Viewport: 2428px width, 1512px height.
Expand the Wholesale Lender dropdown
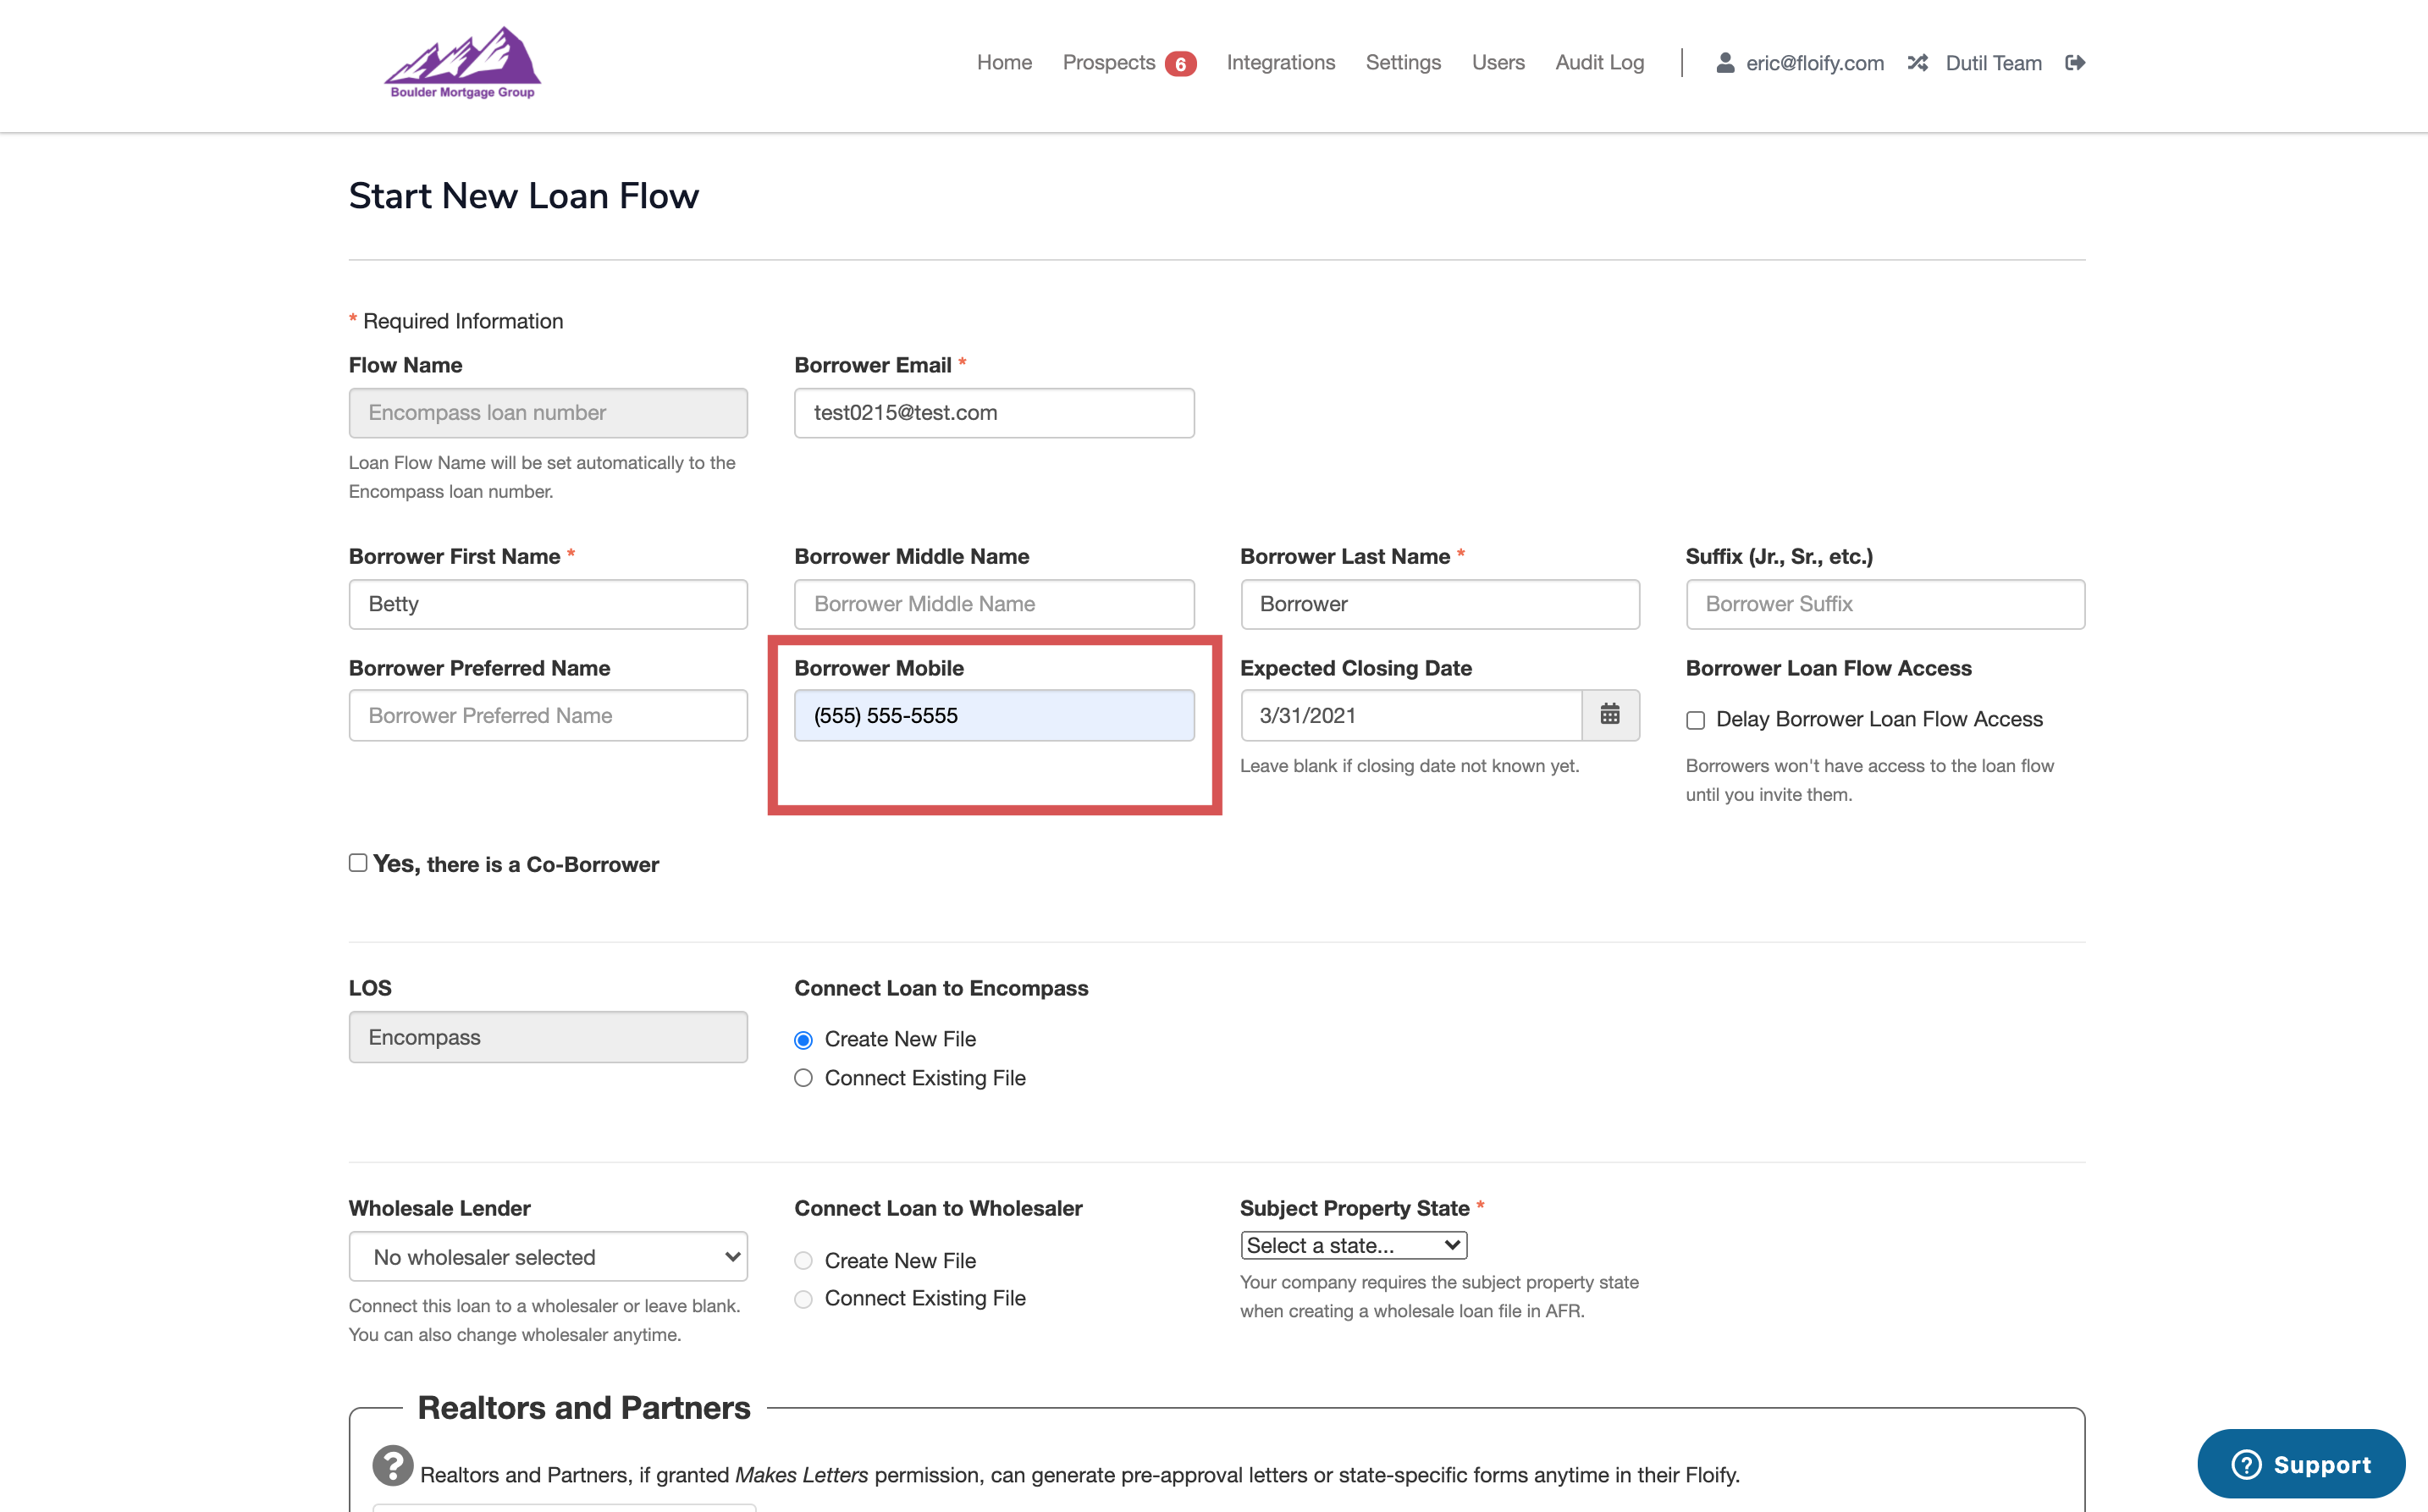(548, 1257)
